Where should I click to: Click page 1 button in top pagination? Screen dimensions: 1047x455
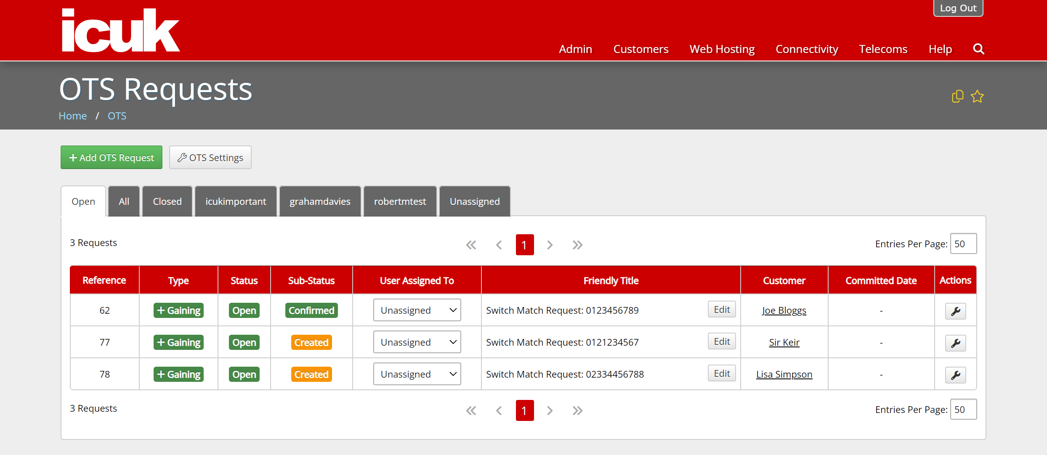(524, 245)
